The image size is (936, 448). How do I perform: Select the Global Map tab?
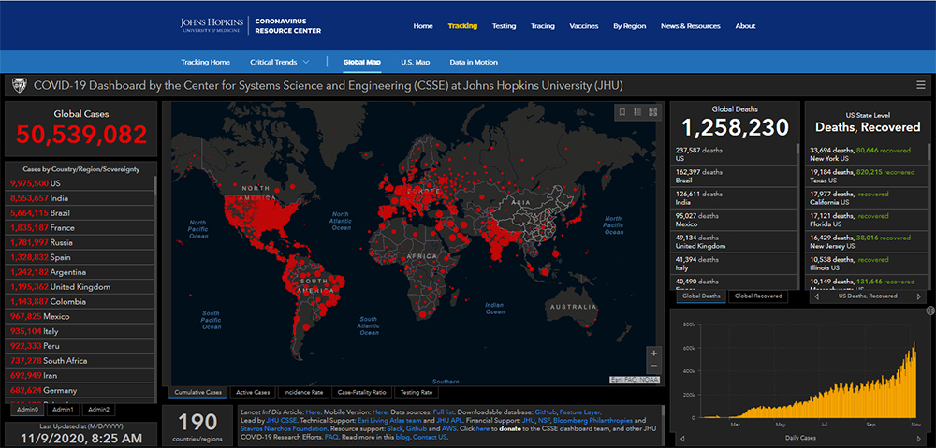pyautogui.click(x=362, y=62)
